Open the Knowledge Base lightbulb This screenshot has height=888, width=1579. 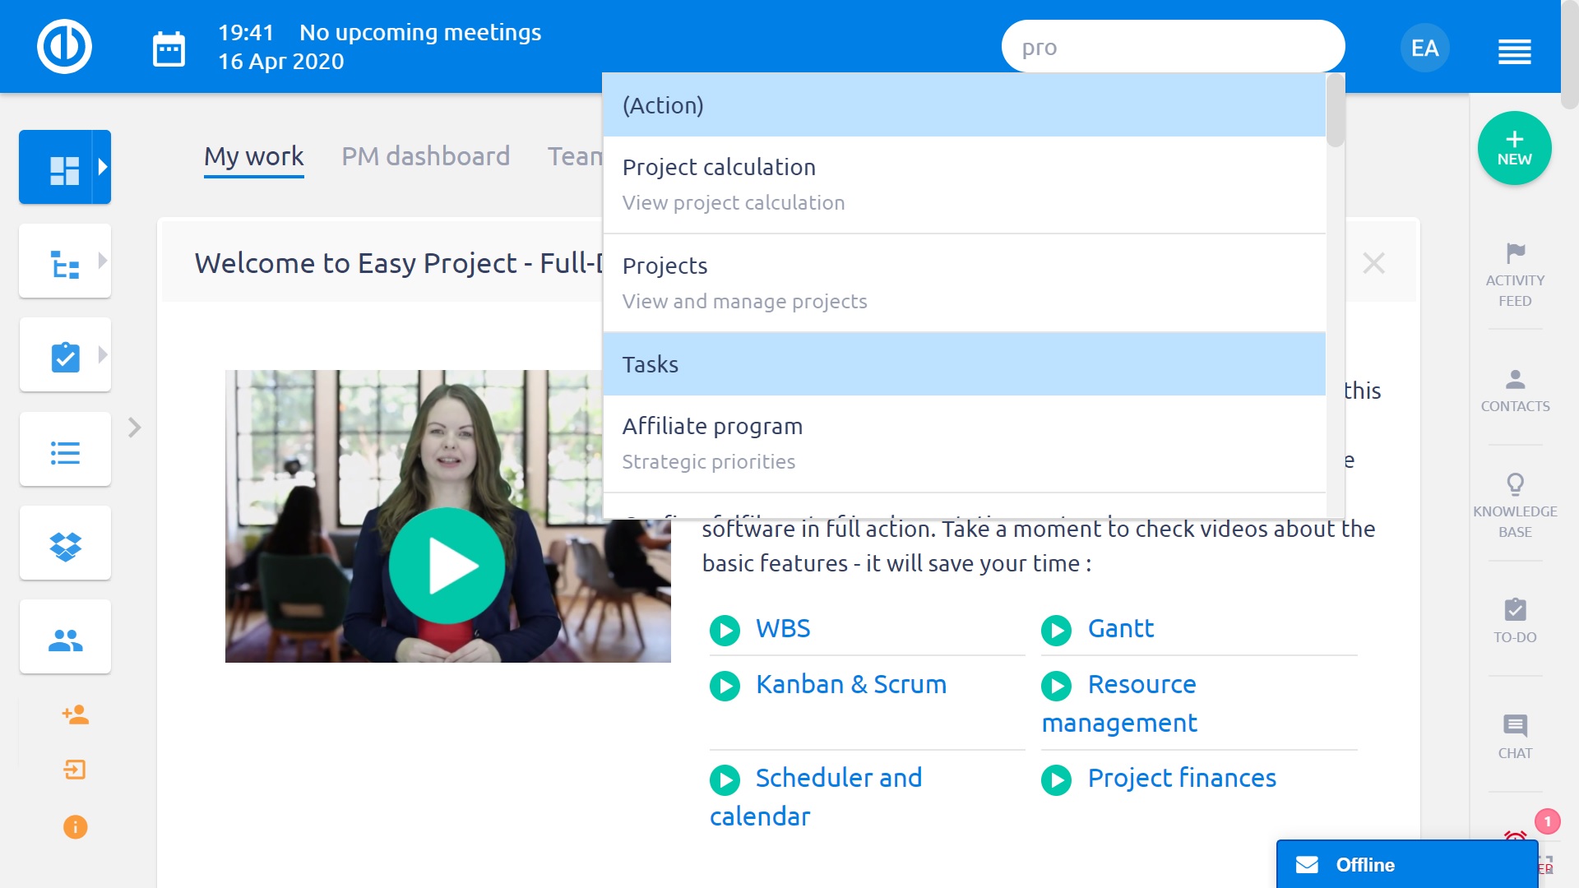[x=1515, y=506]
